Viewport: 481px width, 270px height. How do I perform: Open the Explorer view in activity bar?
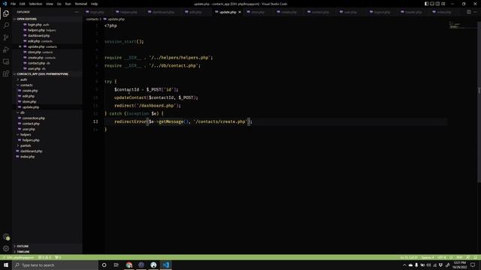coord(6,13)
